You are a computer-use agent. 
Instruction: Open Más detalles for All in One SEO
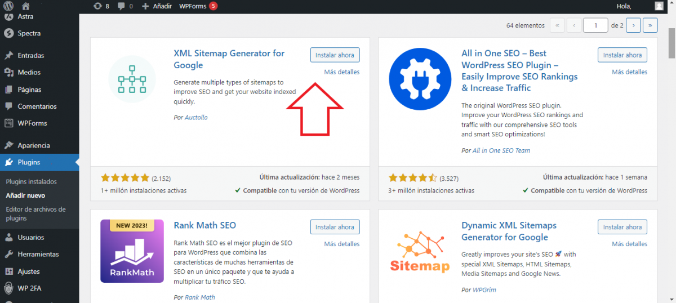pos(629,72)
